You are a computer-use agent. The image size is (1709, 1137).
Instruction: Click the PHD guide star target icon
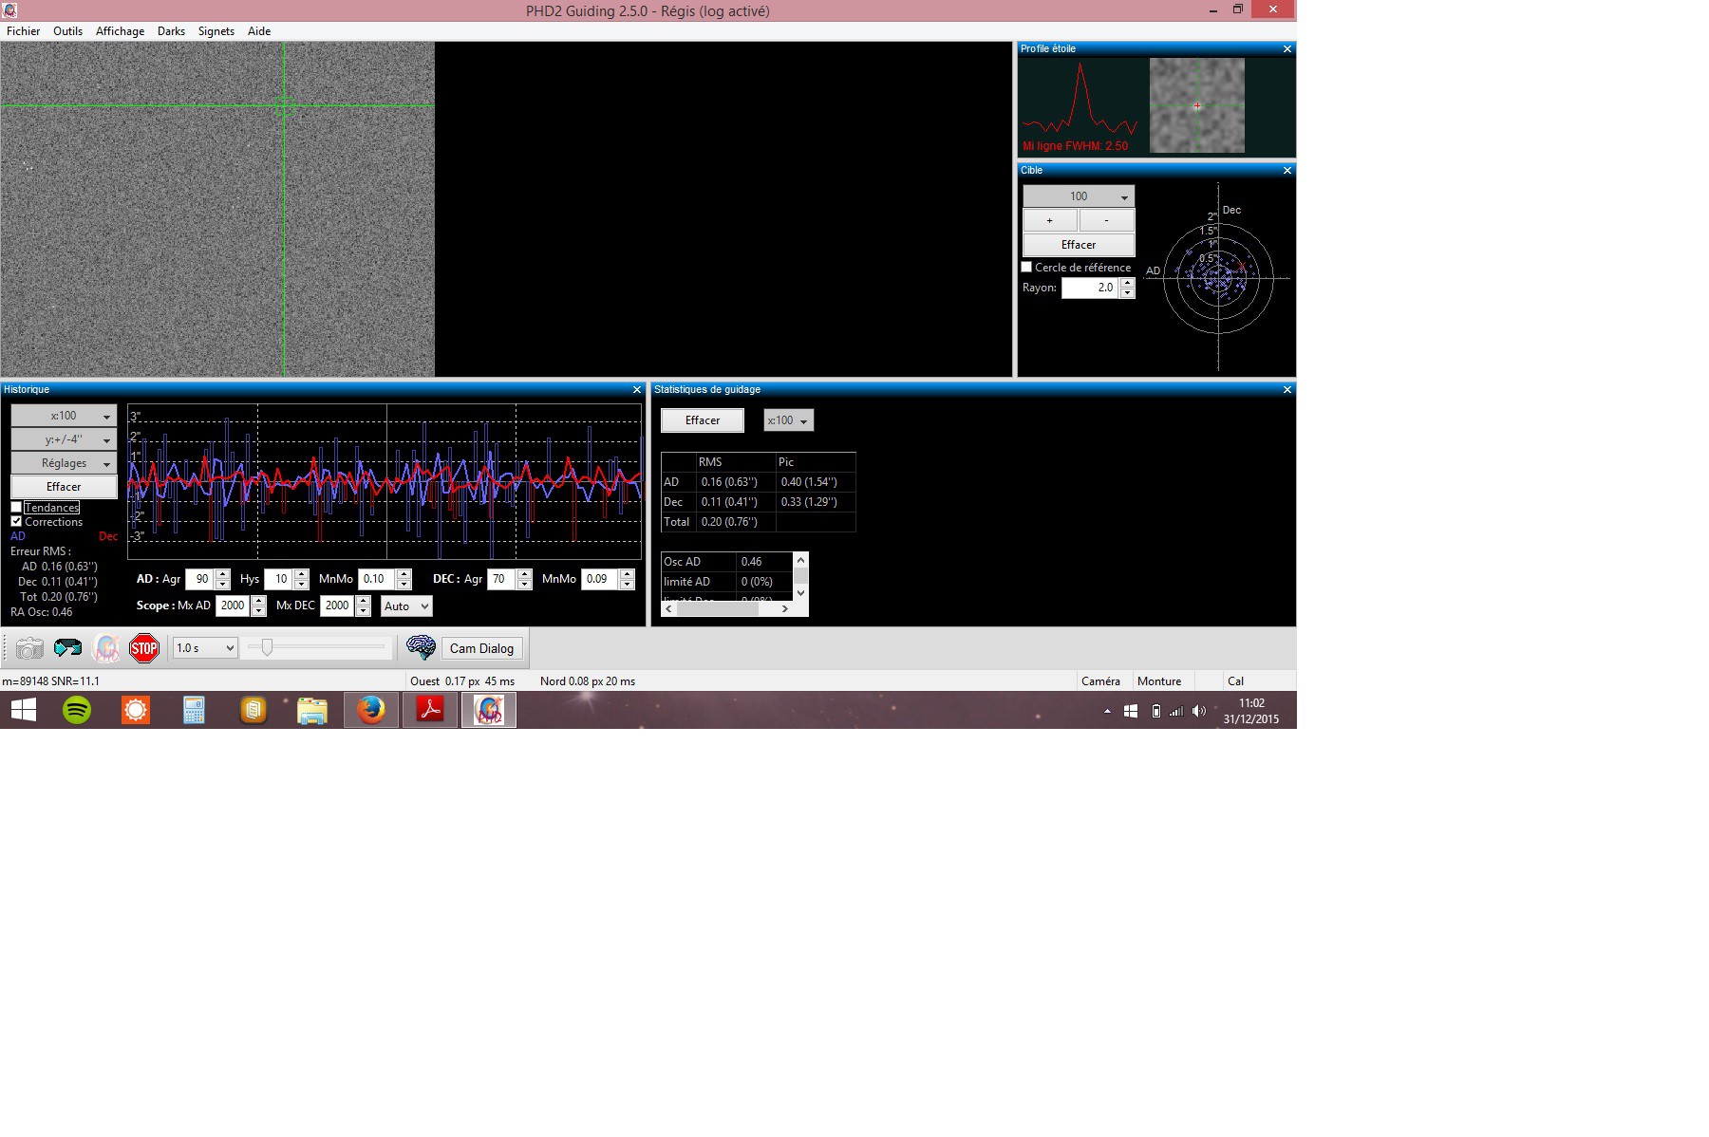coord(106,648)
